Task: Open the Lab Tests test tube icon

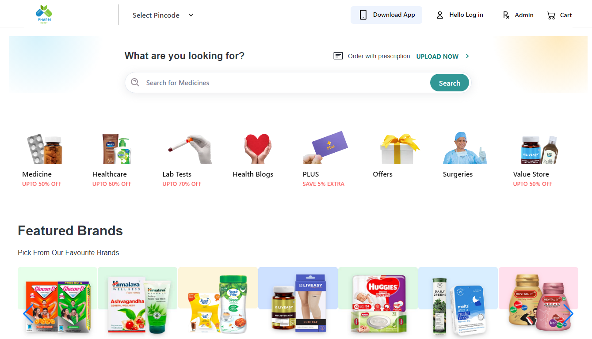Action: (x=189, y=149)
